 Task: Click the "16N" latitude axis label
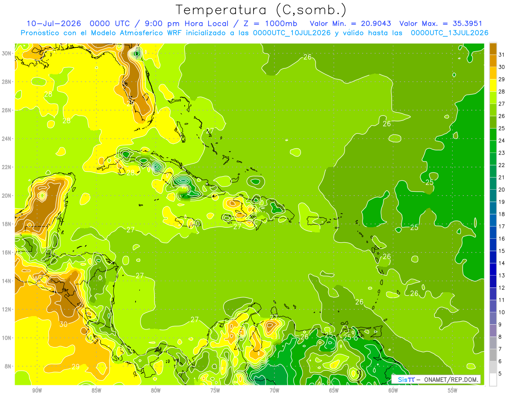pyautogui.click(x=7, y=252)
